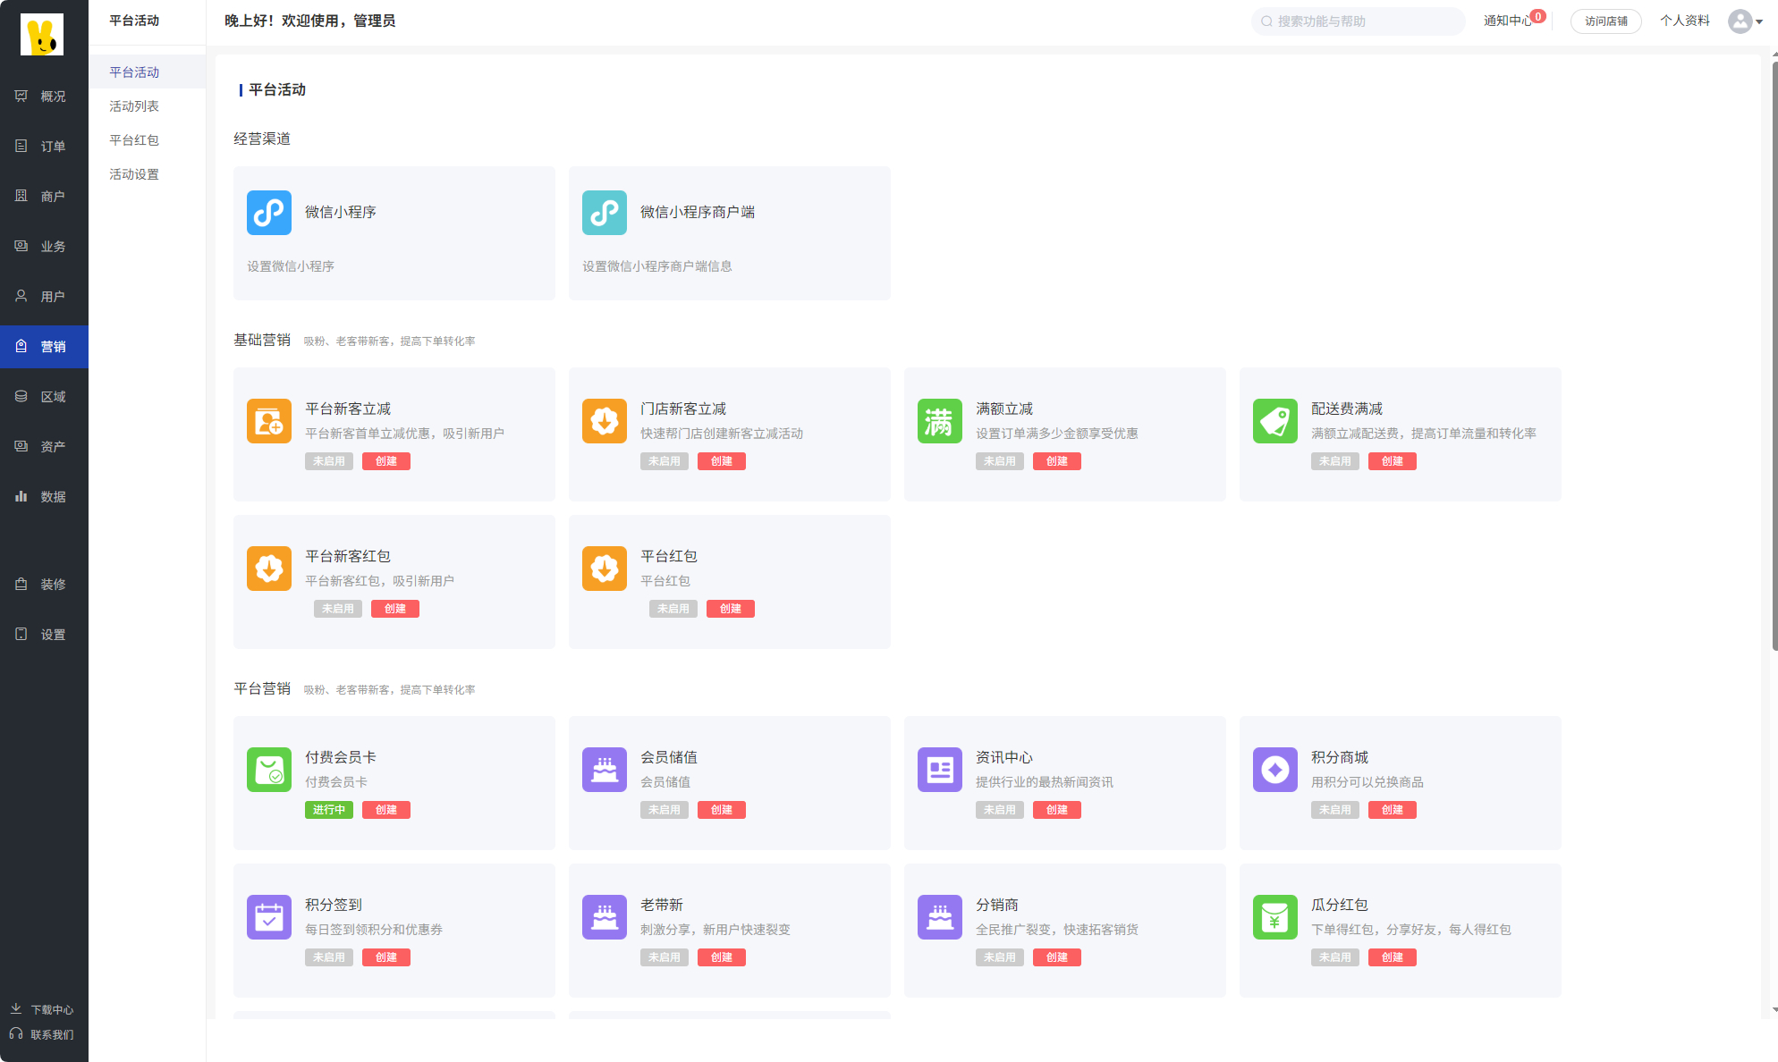Expand the user avatar dropdown arrow
This screenshot has width=1778, height=1062.
click(1759, 21)
